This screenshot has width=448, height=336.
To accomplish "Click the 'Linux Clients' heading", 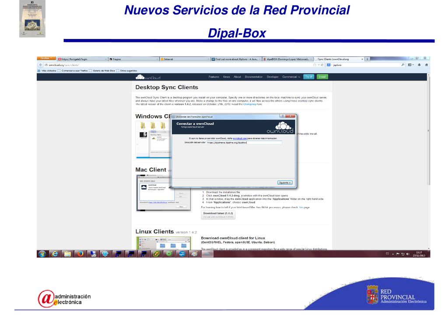I will click(154, 231).
